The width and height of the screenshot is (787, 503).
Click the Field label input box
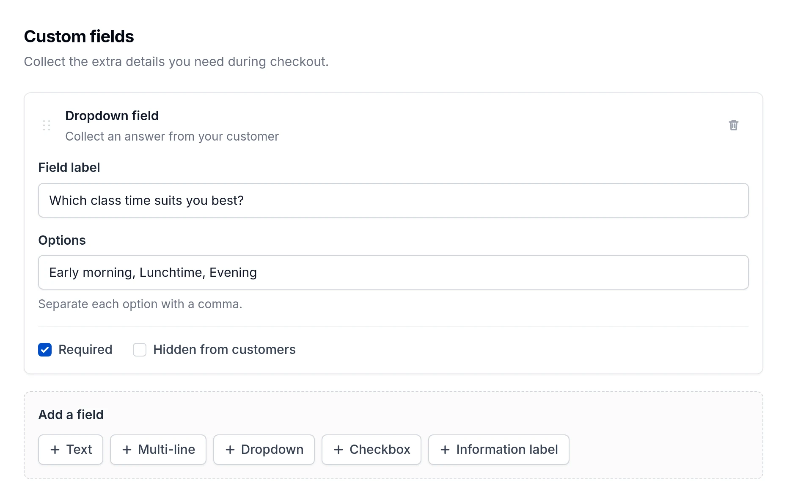[x=393, y=200]
